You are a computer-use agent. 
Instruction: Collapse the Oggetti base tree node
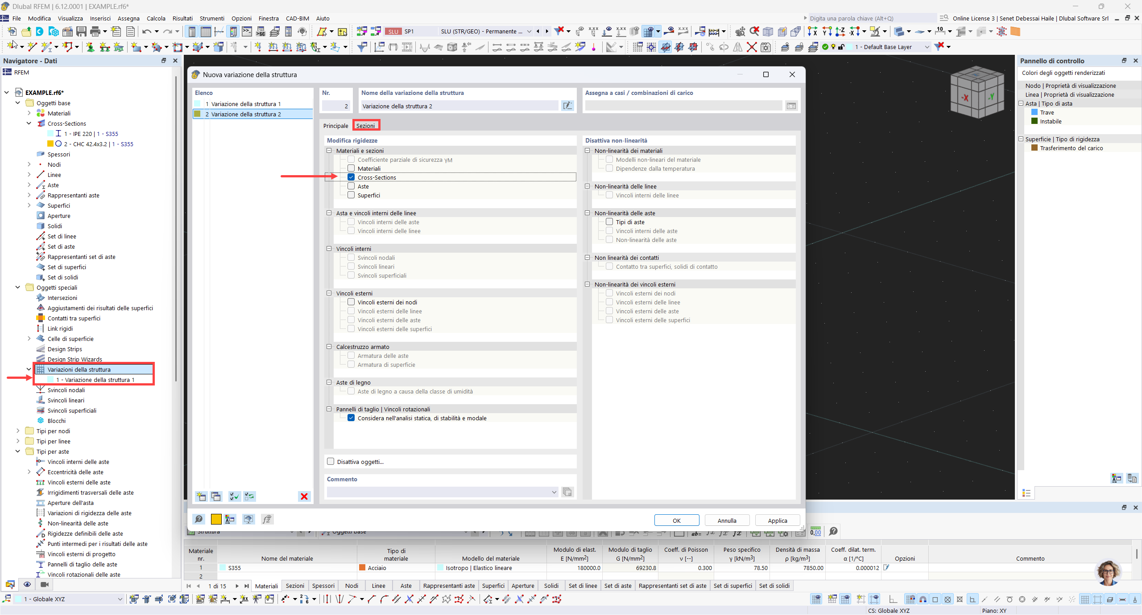pyautogui.click(x=17, y=102)
